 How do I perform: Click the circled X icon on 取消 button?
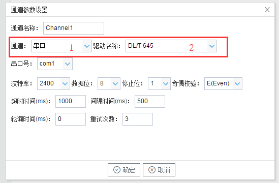152,170
